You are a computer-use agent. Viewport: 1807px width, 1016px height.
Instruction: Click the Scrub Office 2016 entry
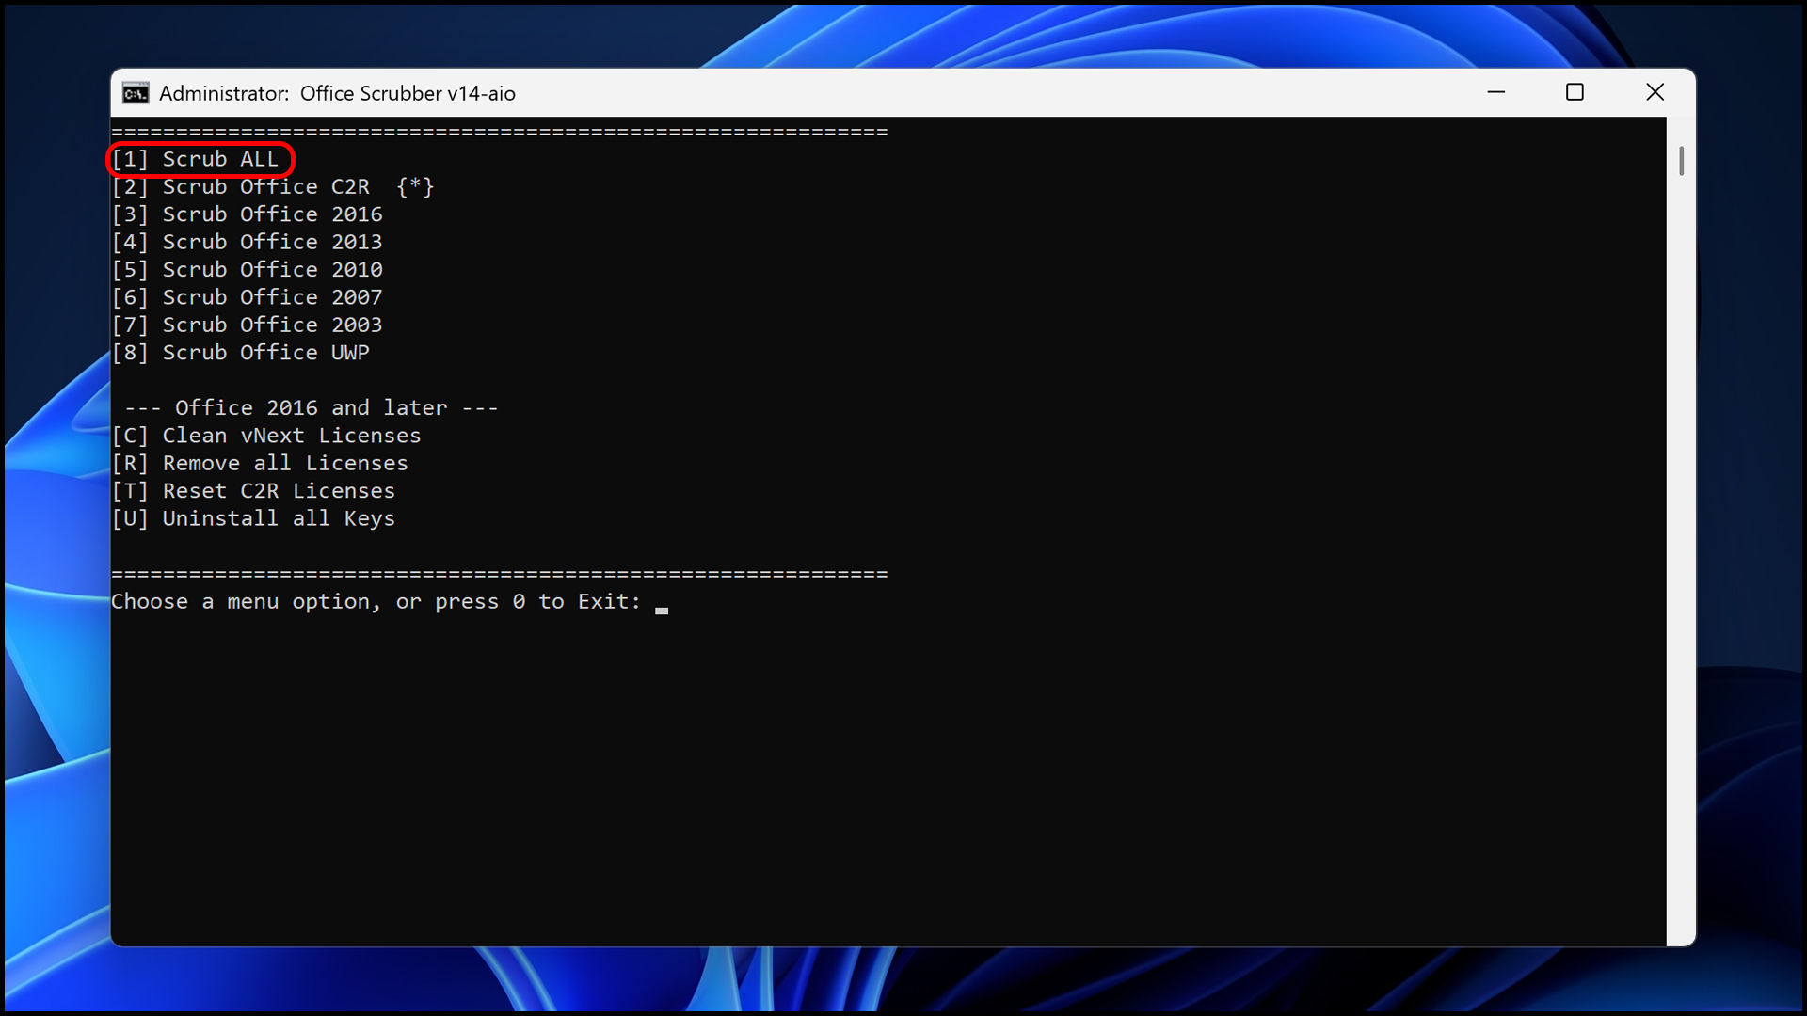pos(248,214)
